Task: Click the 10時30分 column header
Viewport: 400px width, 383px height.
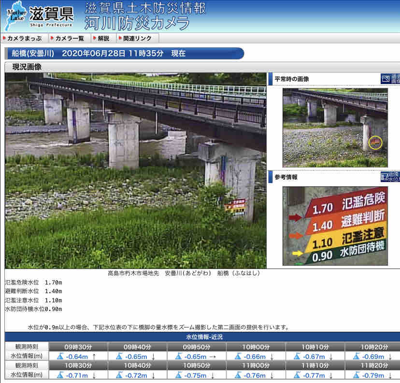Action: (x=78, y=366)
